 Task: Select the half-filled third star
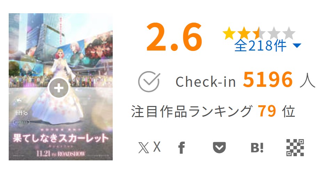coord(259,33)
